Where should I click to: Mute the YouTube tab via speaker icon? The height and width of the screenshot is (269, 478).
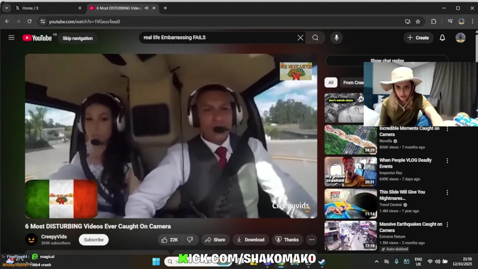coord(146,8)
